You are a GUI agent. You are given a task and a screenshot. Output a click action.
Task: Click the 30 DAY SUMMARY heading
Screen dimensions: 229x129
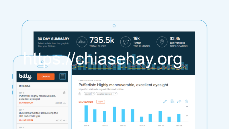click(x=54, y=39)
